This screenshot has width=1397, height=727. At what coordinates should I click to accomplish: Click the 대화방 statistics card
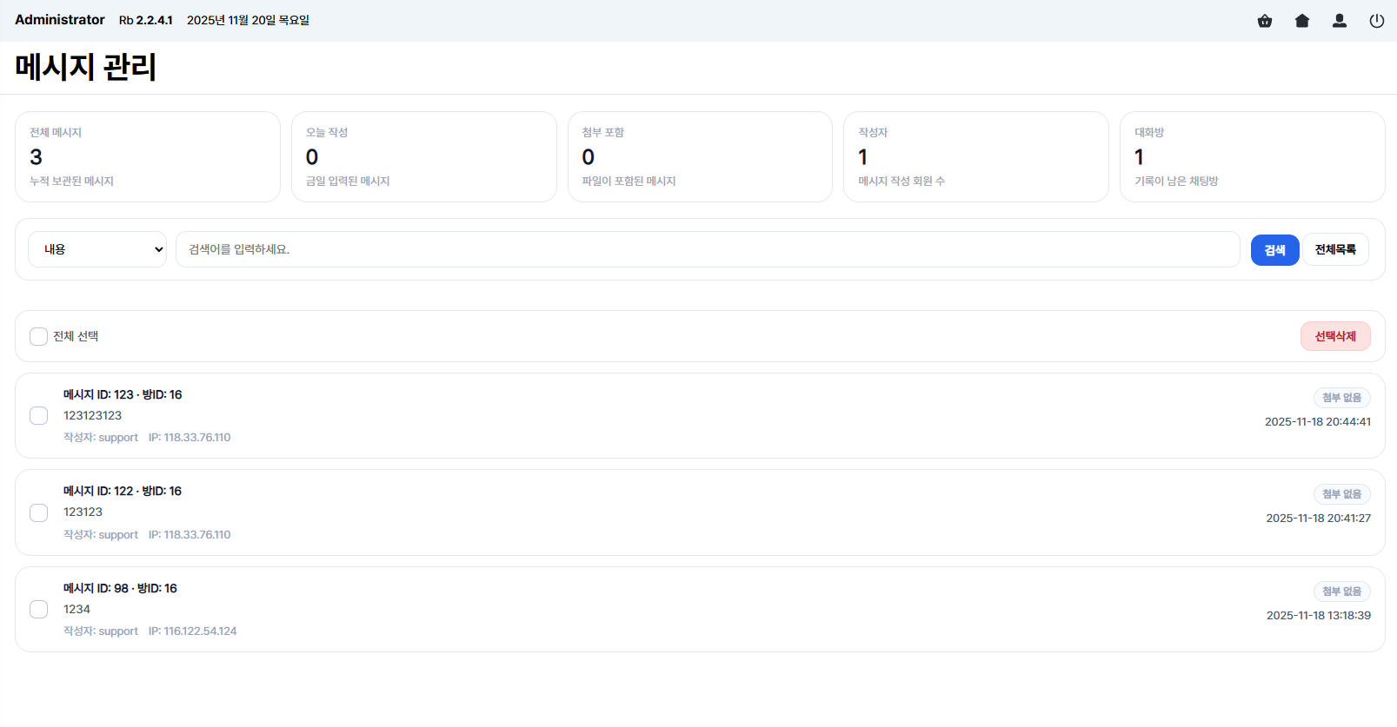click(x=1252, y=156)
